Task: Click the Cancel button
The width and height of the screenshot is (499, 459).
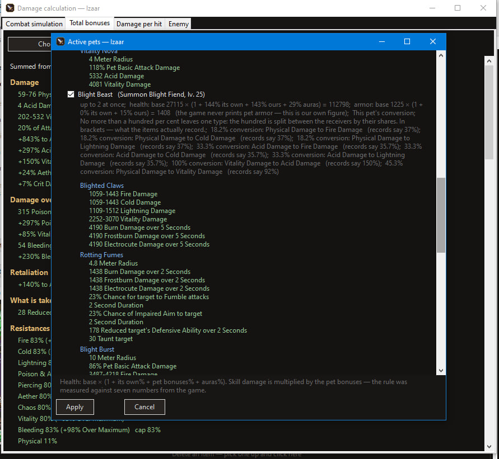Action: 144,407
